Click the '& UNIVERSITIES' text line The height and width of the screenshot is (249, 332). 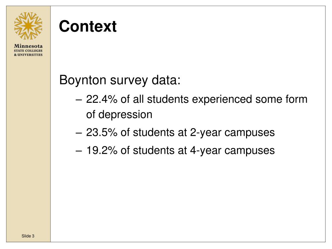coord(28,54)
